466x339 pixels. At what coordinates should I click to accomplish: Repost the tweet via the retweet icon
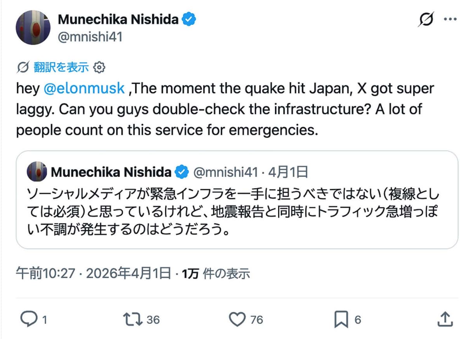click(x=133, y=319)
